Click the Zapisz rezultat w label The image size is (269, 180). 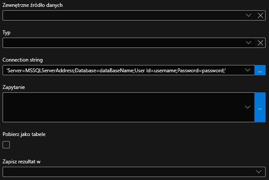[24, 162]
